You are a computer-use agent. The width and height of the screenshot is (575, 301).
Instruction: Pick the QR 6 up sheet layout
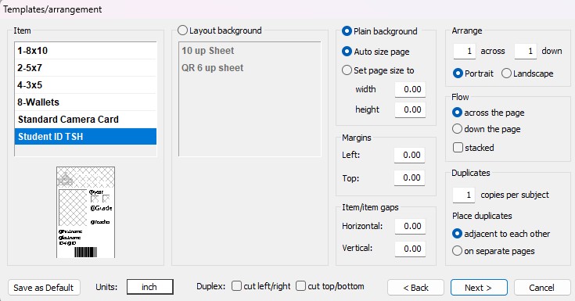pos(213,68)
